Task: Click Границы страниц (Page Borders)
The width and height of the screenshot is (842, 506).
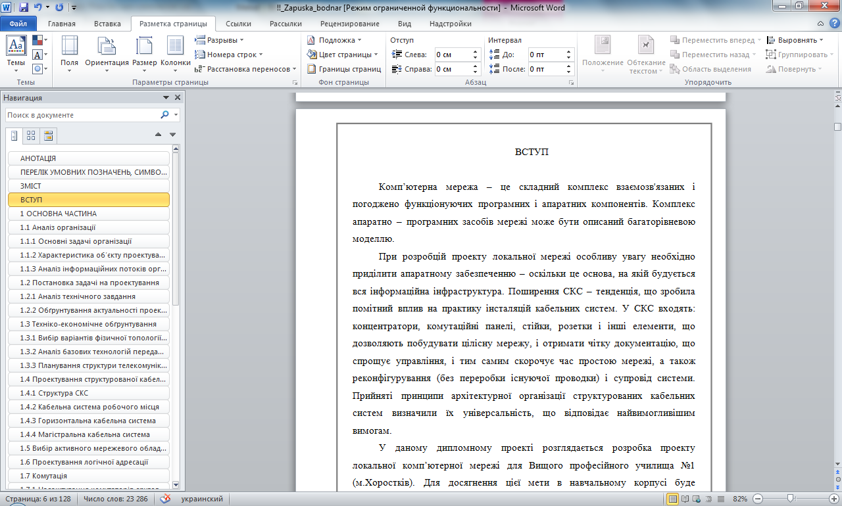Action: point(344,68)
